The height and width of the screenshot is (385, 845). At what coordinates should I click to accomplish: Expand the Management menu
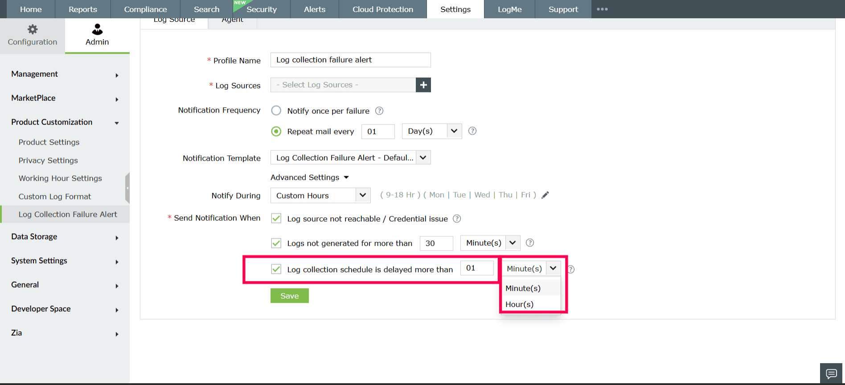click(65, 74)
